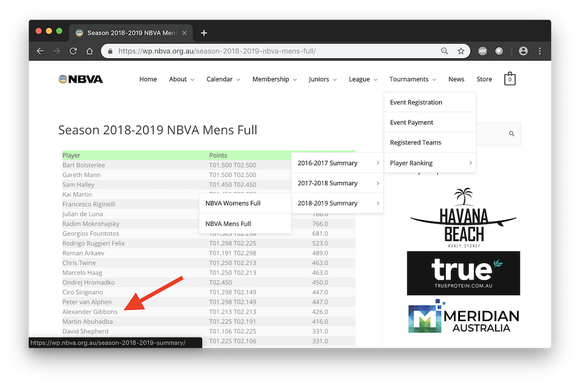
Task: Click the page heading Season 2018-2019 NBVA Mens Full
Action: 157,130
